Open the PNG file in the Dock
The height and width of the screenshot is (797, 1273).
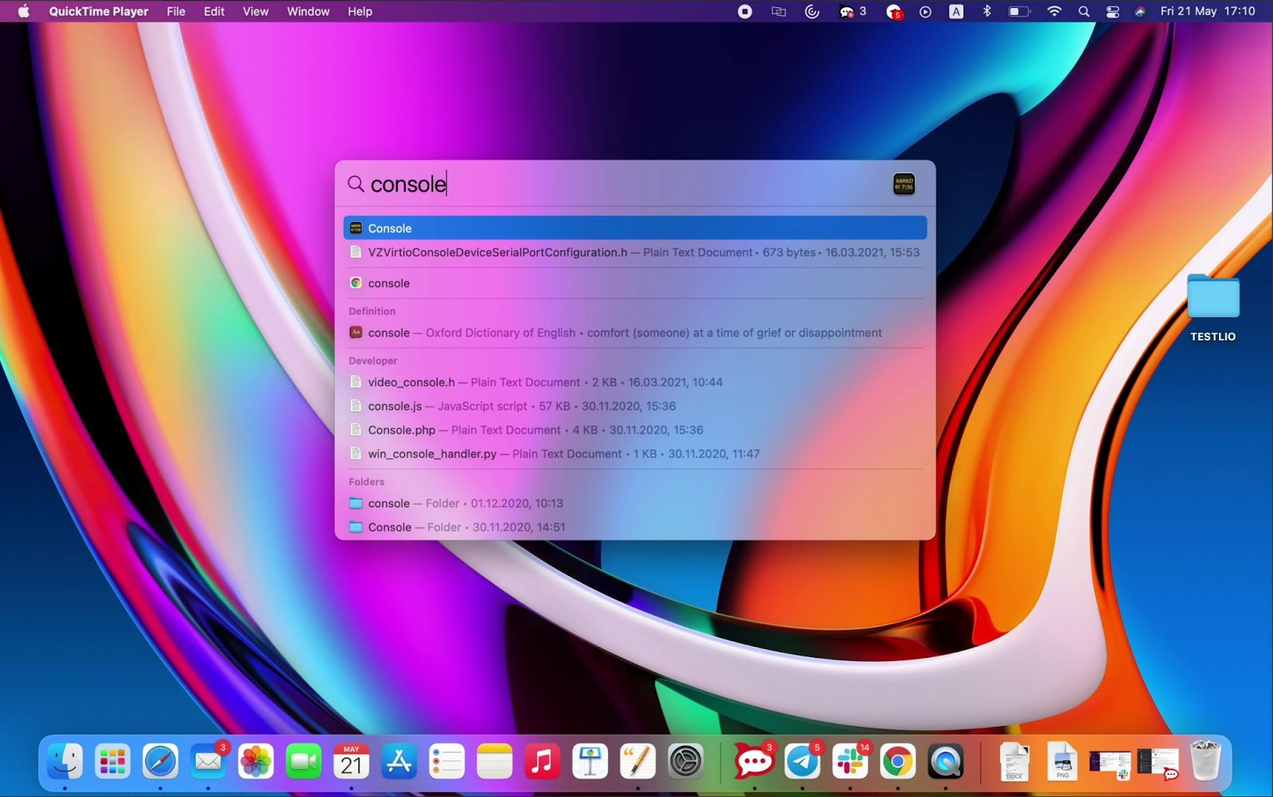click(x=1062, y=762)
